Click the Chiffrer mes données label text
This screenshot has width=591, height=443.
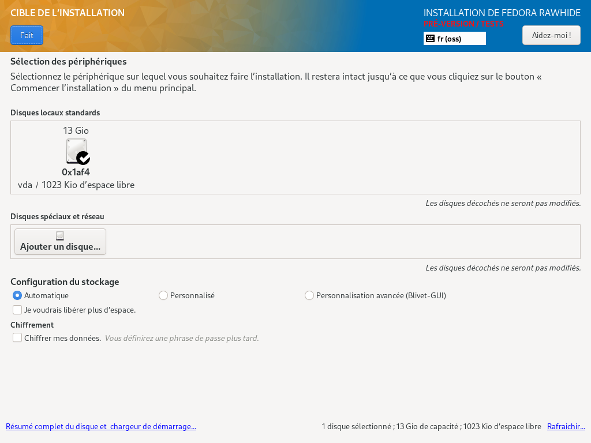click(x=62, y=338)
